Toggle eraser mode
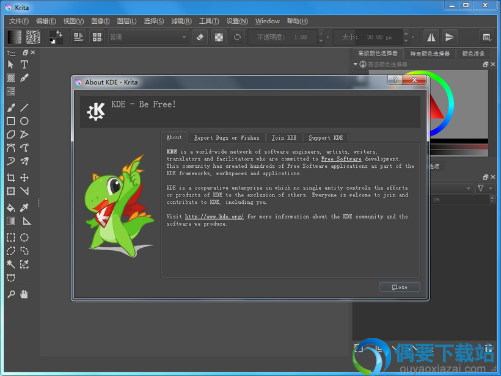This screenshot has width=501, height=376. (200, 37)
